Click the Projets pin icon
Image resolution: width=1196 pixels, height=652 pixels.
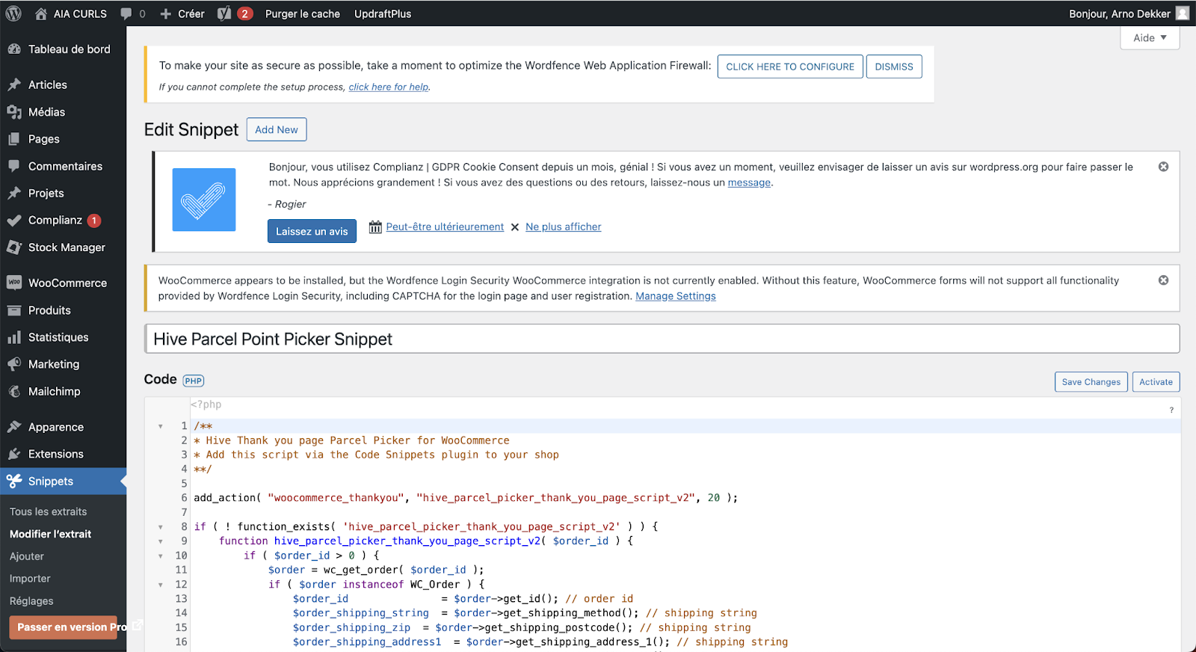point(14,193)
